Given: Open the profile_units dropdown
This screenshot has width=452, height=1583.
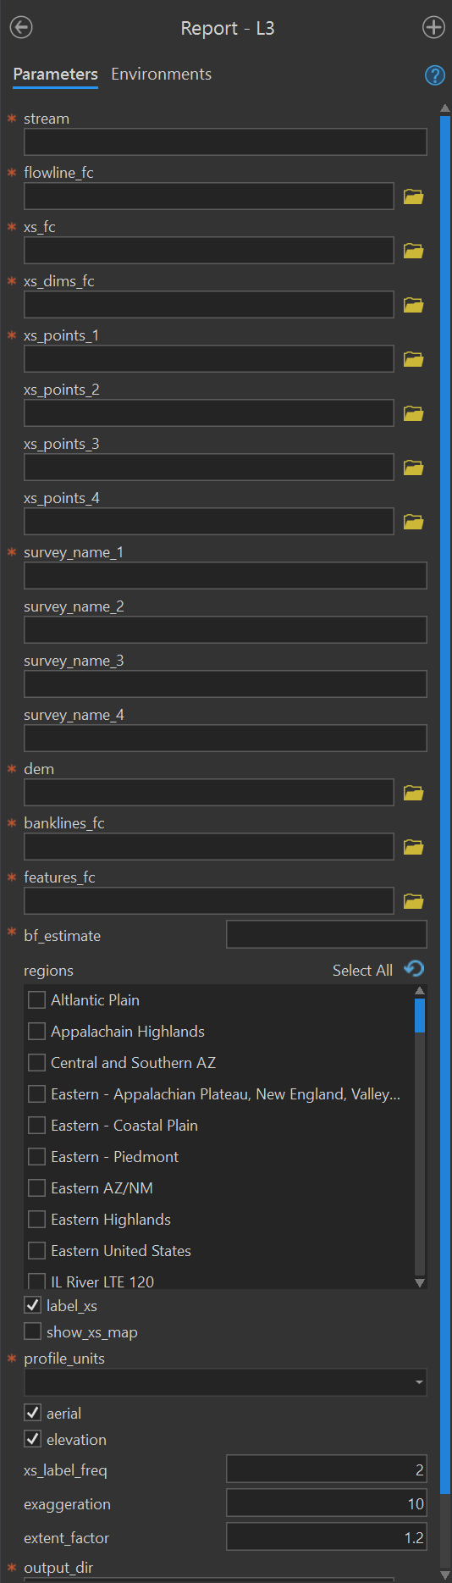Looking at the screenshot, I should click(x=225, y=1382).
